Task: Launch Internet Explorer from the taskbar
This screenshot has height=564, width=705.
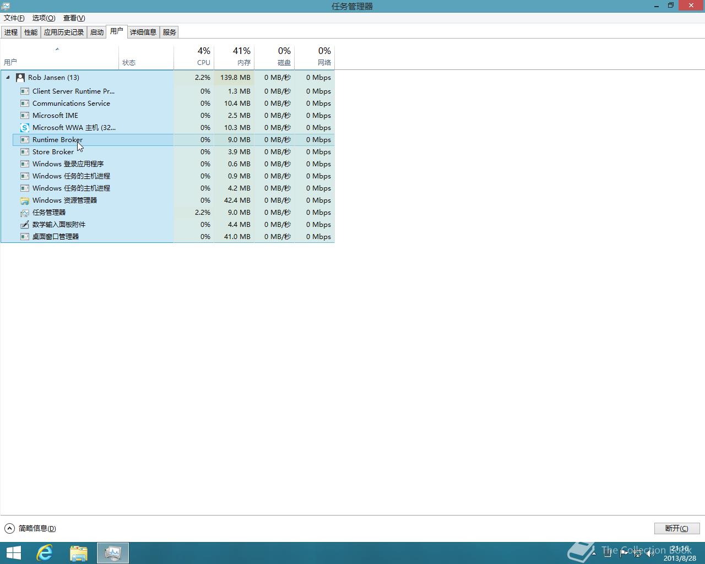Action: 45,553
